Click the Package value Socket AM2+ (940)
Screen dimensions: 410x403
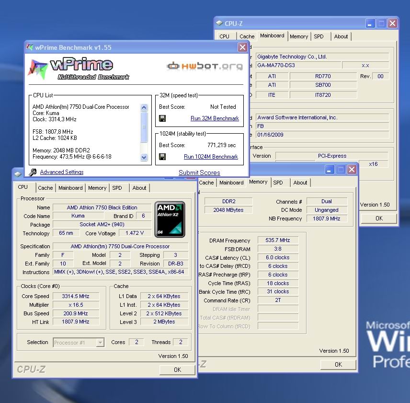(102, 224)
